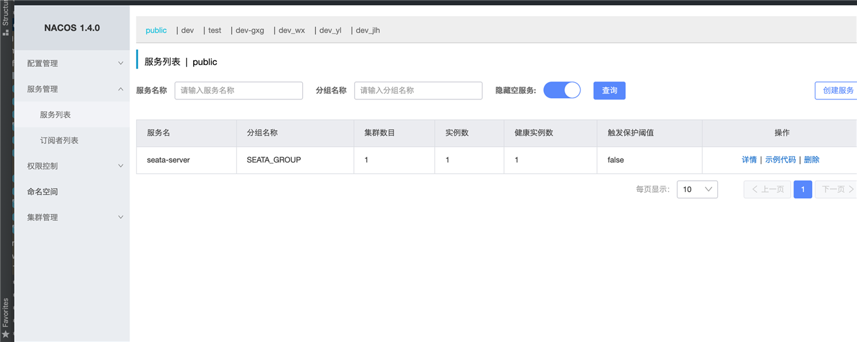
Task: Open 订阅者列表 in the sidebar
Action: coord(72,141)
